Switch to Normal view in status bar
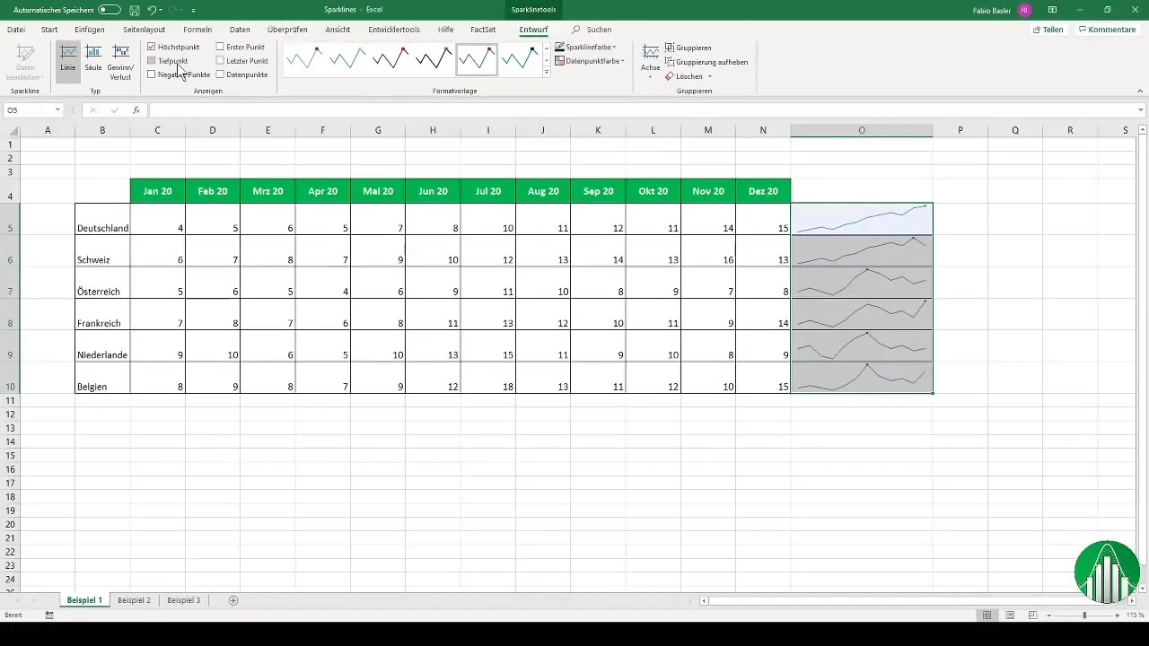 coord(987,615)
